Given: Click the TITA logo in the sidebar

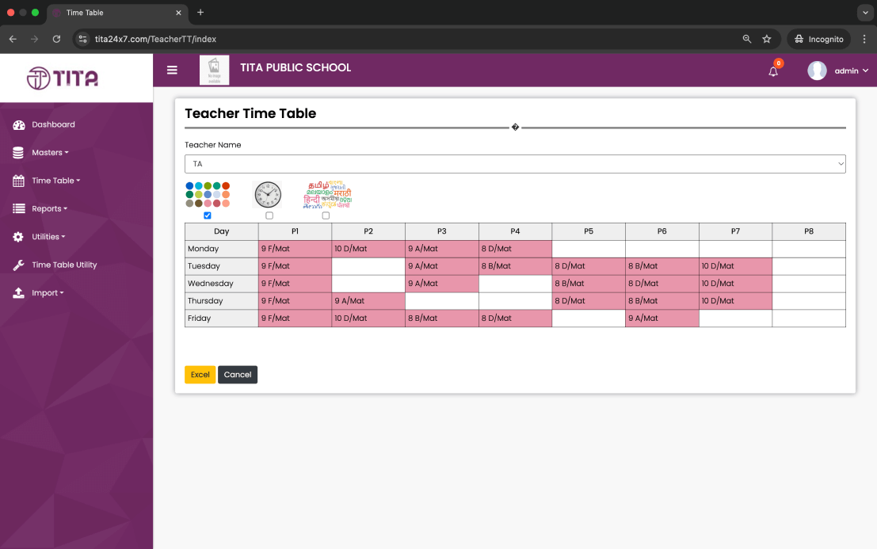Looking at the screenshot, I should tap(63, 78).
